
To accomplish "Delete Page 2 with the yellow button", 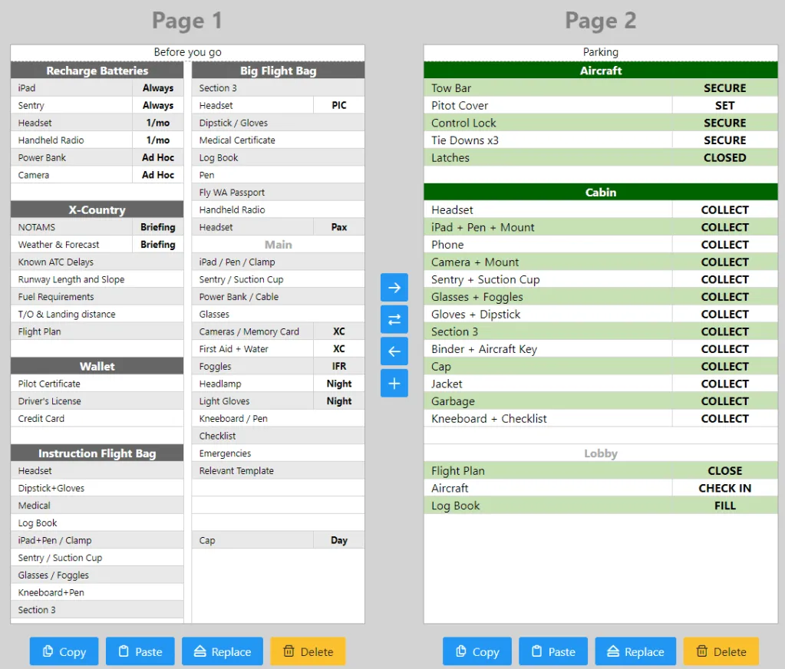I will 721,651.
